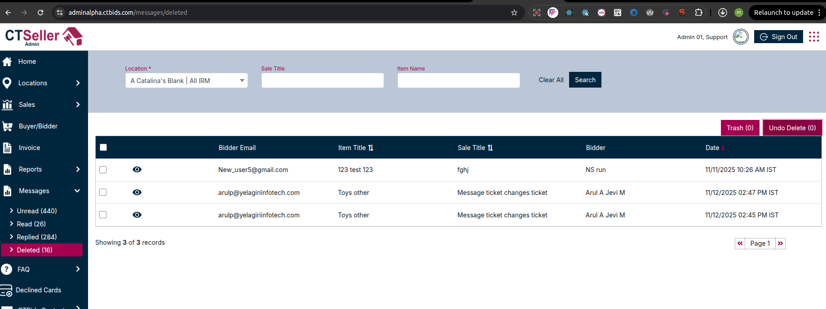This screenshot has width=826, height=309.
Task: Open the apps grid menu icon
Action: (x=814, y=37)
